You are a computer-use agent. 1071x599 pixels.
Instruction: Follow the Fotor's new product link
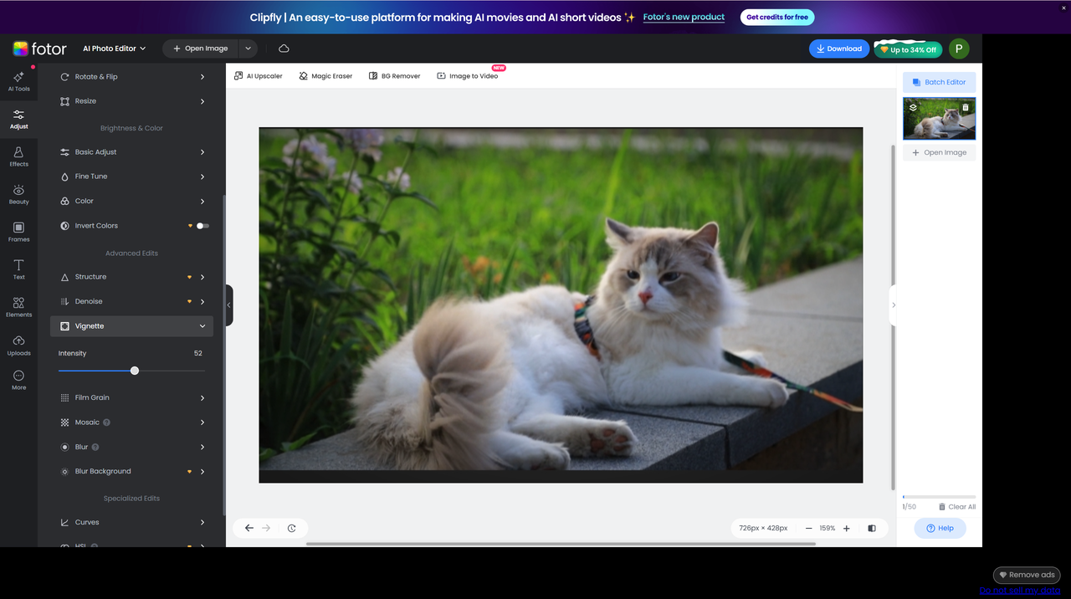[x=684, y=17]
